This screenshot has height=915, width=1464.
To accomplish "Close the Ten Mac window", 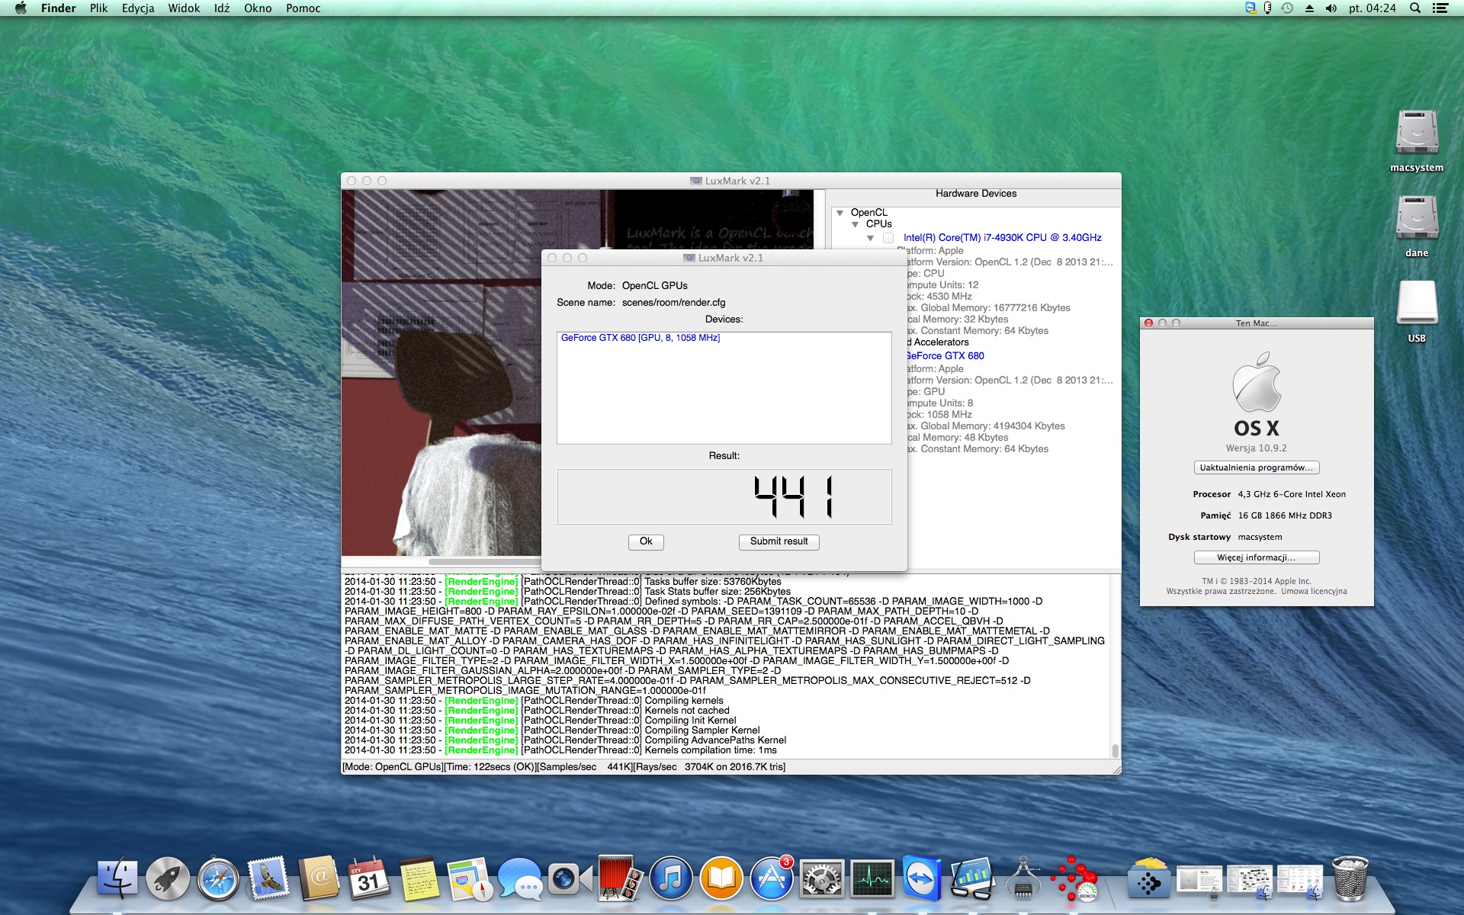I will [1148, 323].
